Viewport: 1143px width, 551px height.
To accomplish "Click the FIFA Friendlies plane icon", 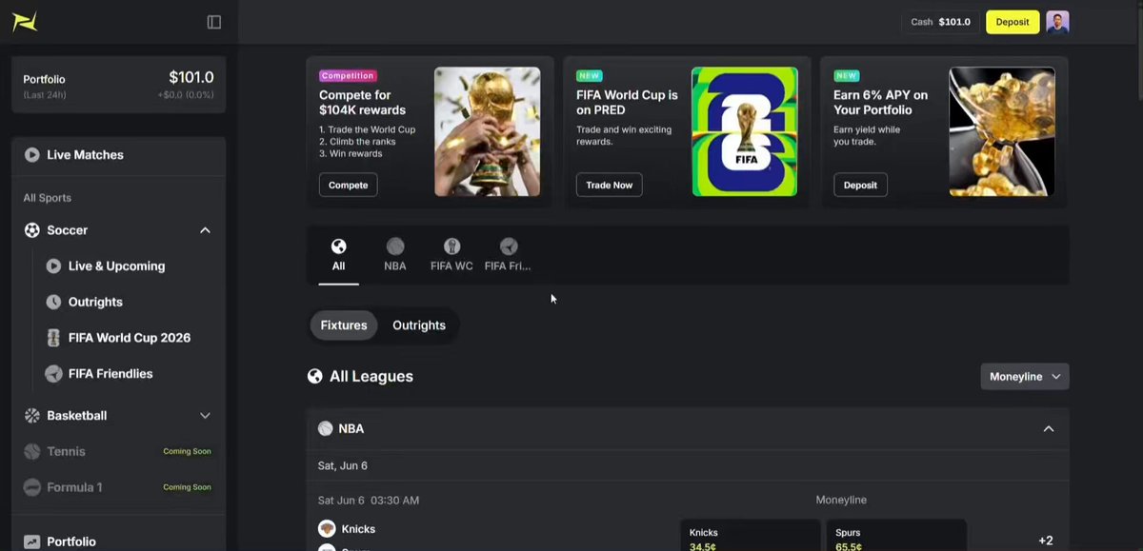I will (53, 374).
